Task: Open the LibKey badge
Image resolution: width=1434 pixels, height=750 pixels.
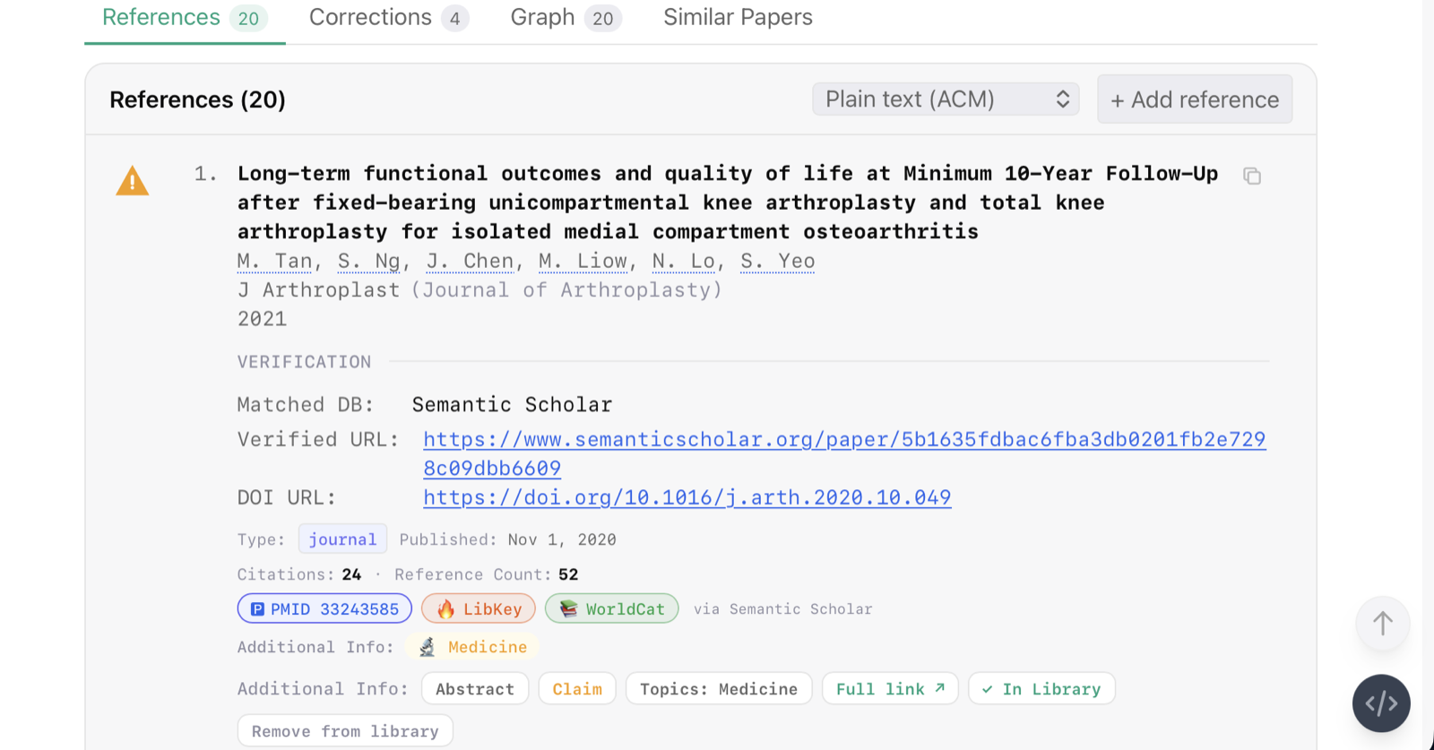Action: tap(479, 608)
